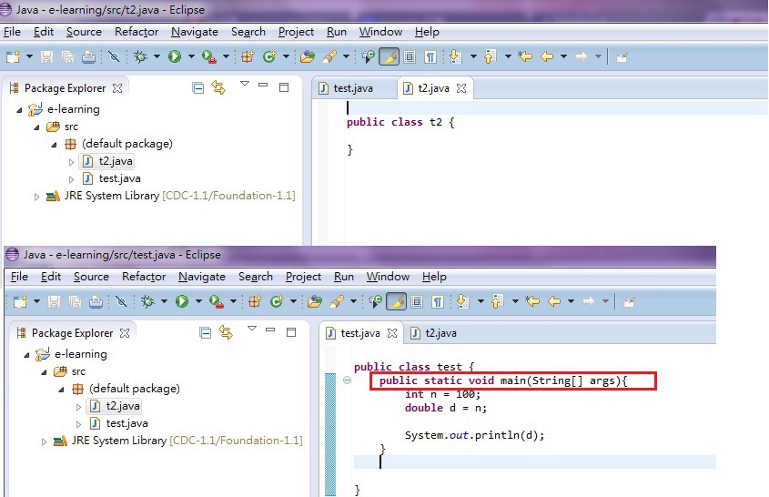This screenshot has height=497, width=769.
Task: Click the Debug bug icon in the bottom Eclipse toolbar
Action: point(147,301)
